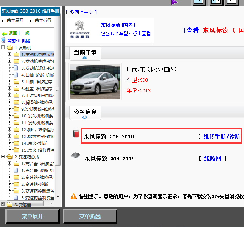244x227 pixels.
Task: Click the folder icon of 2.发动机总成-维修
Action: coord(16,61)
